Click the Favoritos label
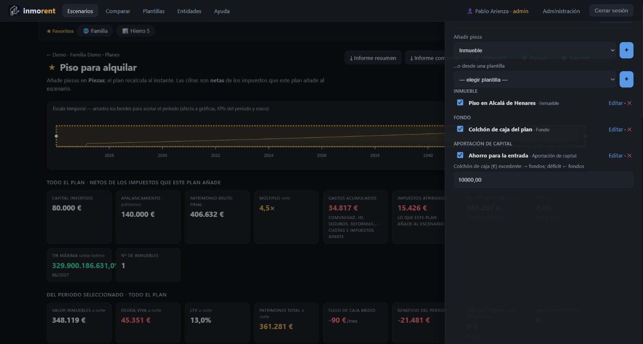The height and width of the screenshot is (344, 643). pyautogui.click(x=60, y=31)
